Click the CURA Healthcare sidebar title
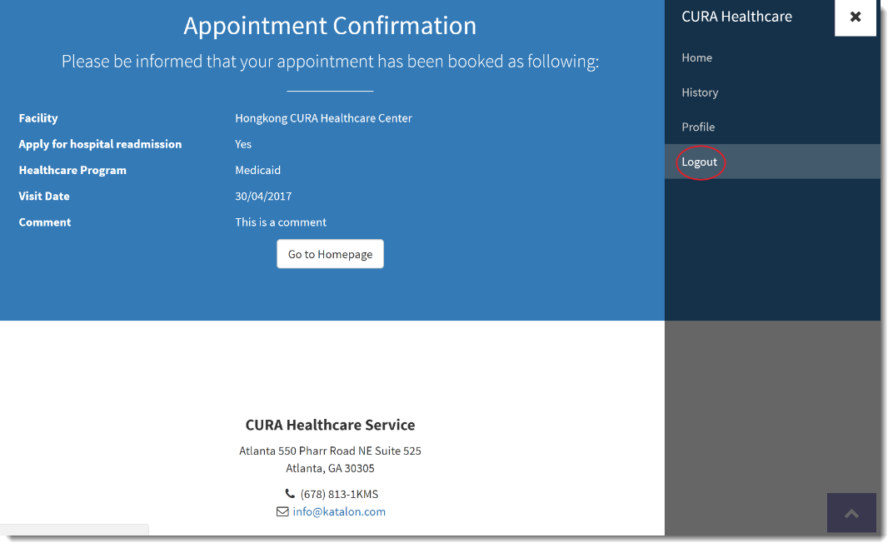The height and width of the screenshot is (548, 893). 736,17
